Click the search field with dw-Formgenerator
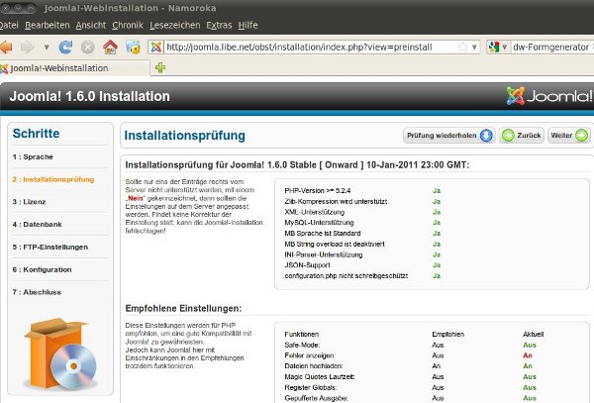Viewport: 594px width, 403px height. [552, 47]
